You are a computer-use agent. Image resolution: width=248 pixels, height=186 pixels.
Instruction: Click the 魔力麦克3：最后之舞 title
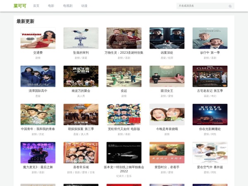coord(38,167)
